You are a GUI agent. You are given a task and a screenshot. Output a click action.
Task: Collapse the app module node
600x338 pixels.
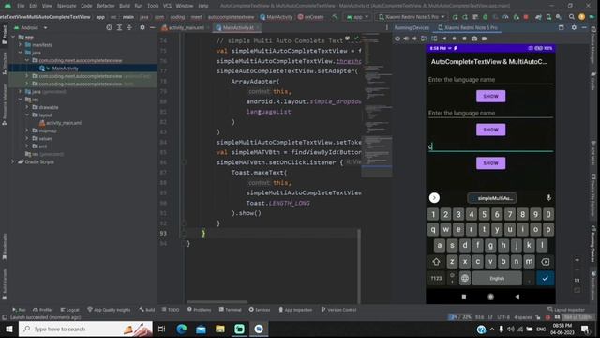14,38
